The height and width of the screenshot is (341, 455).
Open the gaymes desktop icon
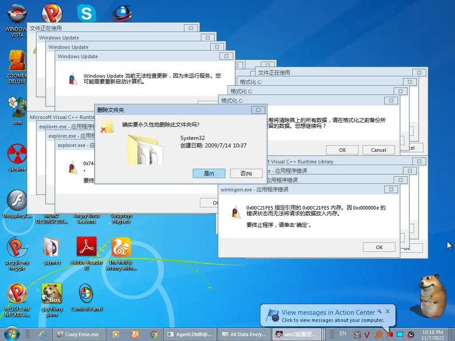click(x=52, y=251)
